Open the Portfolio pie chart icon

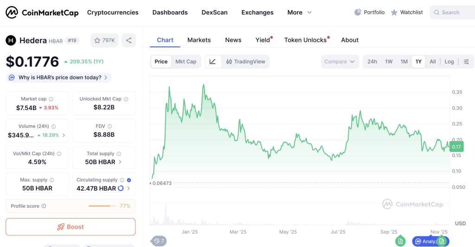(358, 13)
